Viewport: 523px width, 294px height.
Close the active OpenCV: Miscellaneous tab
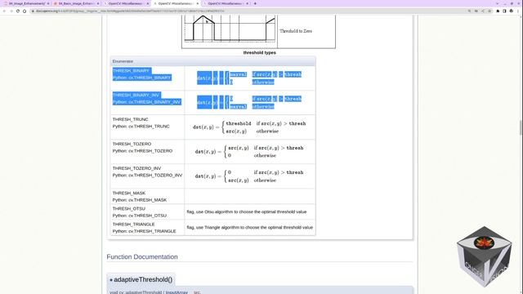[x=198, y=3]
